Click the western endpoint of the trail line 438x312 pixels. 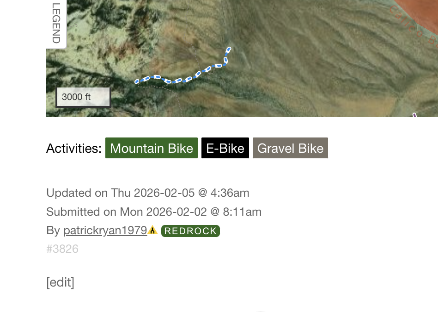pyautogui.click(x=137, y=81)
